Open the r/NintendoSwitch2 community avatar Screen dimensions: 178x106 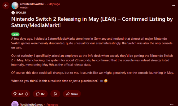tap(15, 5)
